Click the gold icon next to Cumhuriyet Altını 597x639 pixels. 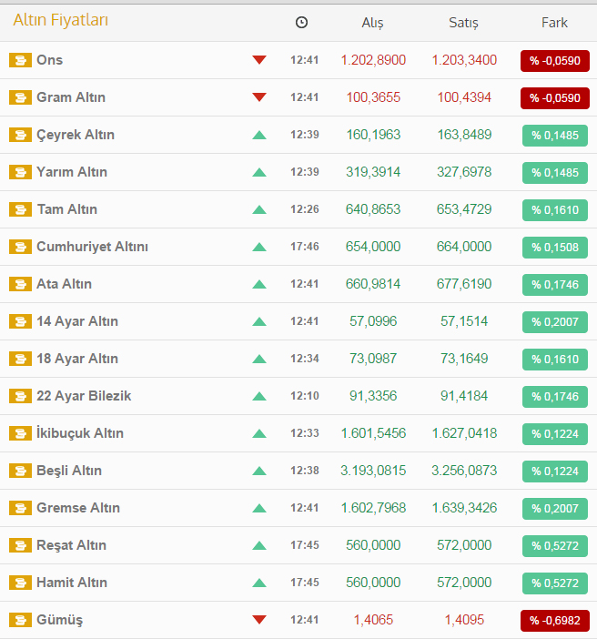click(19, 247)
